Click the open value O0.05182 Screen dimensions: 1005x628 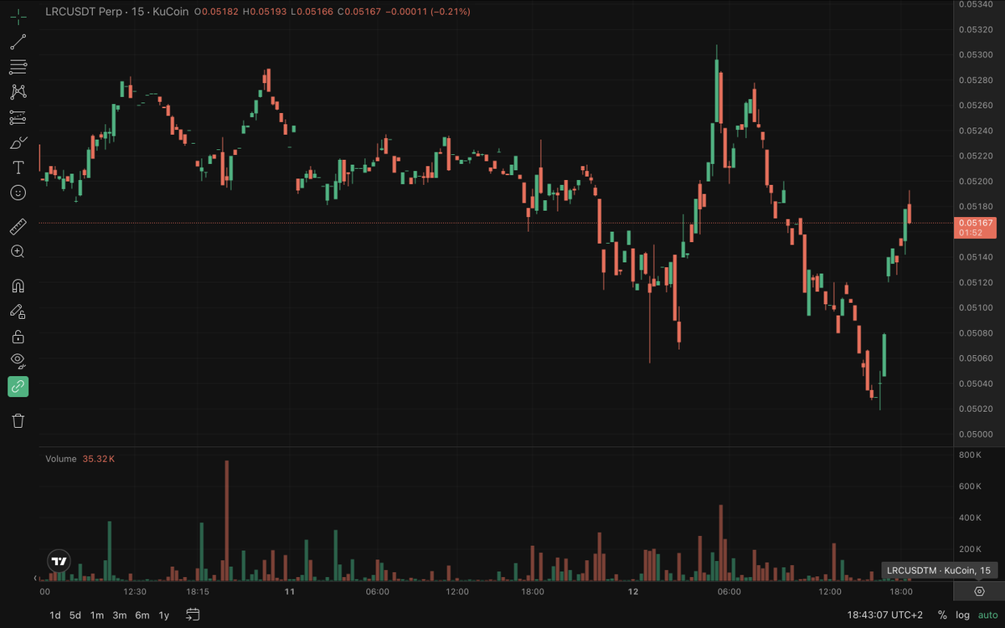pos(216,12)
